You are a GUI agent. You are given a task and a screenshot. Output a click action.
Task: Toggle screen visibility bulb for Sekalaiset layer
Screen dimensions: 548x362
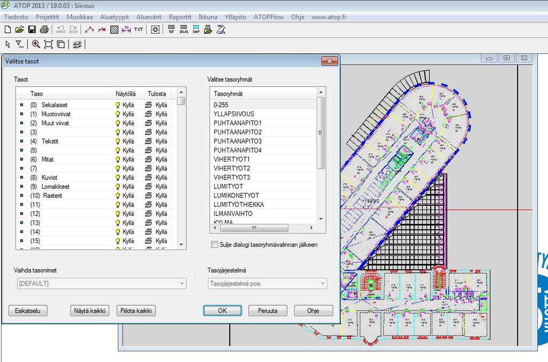pos(118,105)
